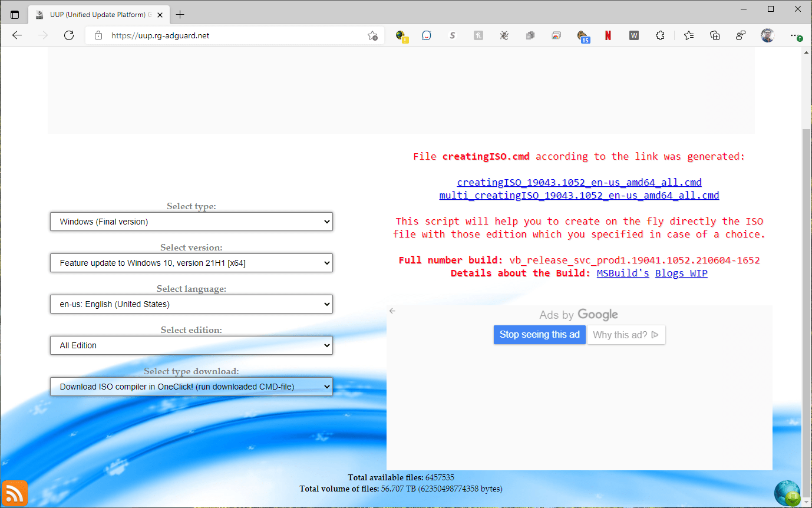
Task: Open the Extensions puzzle piece menu
Action: pos(660,35)
